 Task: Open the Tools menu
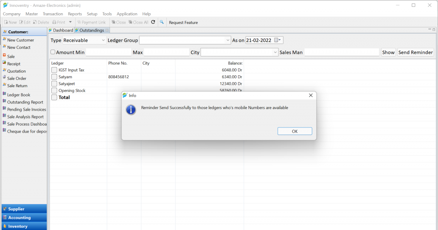tap(107, 14)
